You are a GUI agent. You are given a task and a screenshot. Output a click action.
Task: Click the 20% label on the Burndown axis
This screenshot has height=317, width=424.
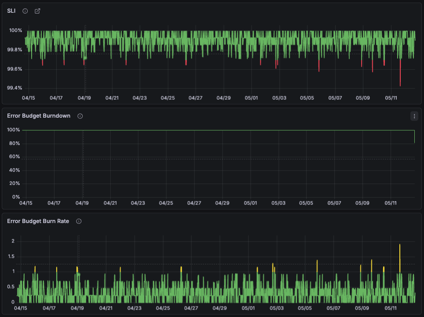click(x=15, y=184)
